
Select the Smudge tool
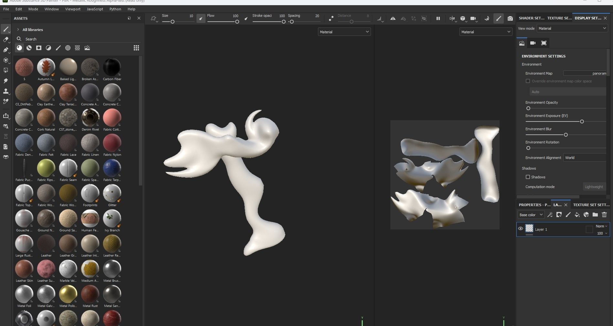tap(5, 81)
